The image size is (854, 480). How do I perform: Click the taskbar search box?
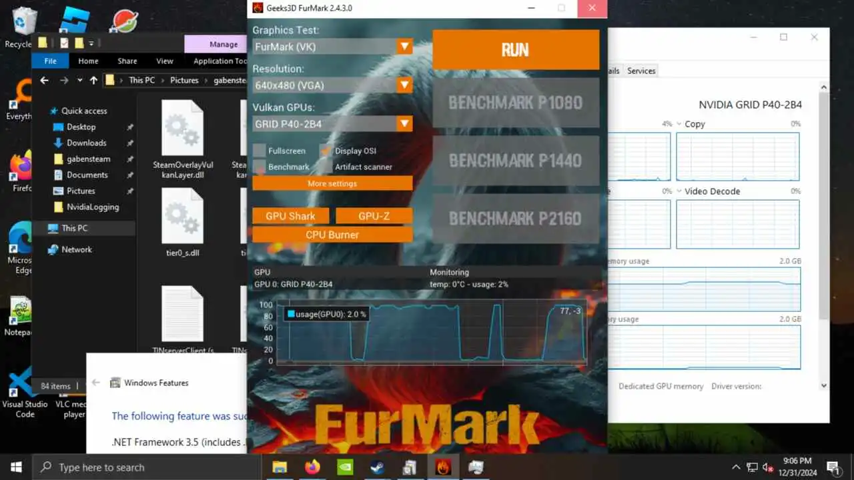[x=146, y=467]
